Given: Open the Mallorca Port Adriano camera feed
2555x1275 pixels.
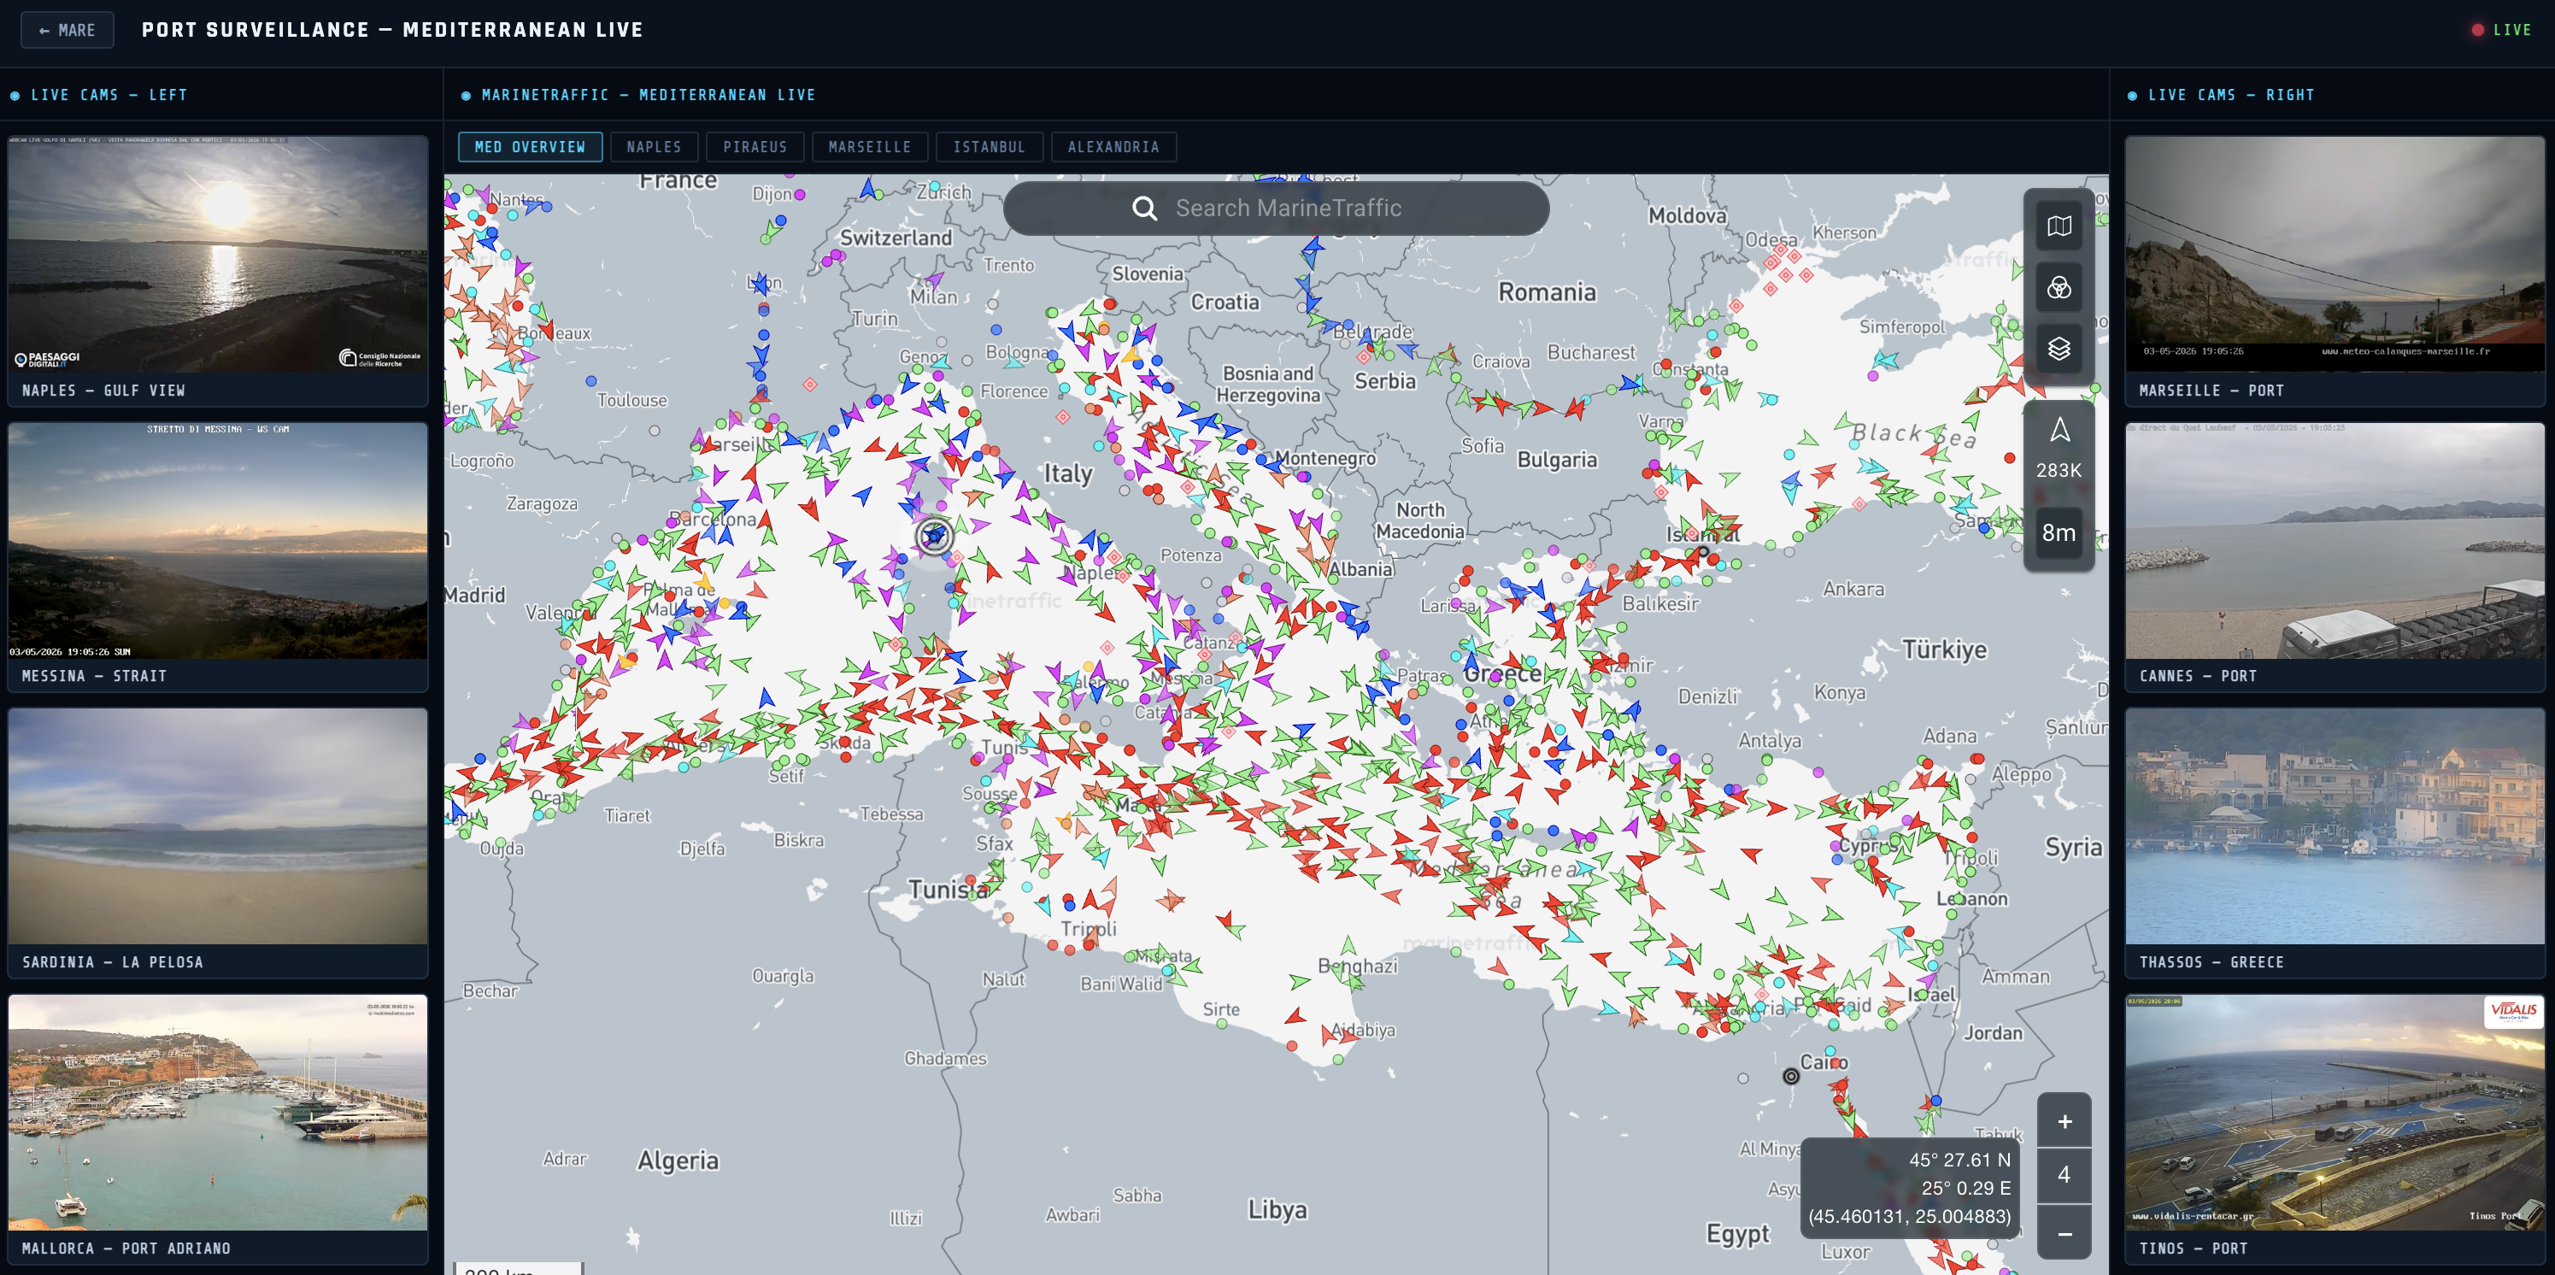Looking at the screenshot, I should tap(218, 1113).
